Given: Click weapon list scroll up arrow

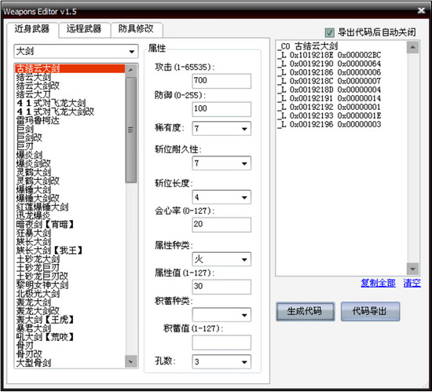Looking at the screenshot, I should point(131,70).
